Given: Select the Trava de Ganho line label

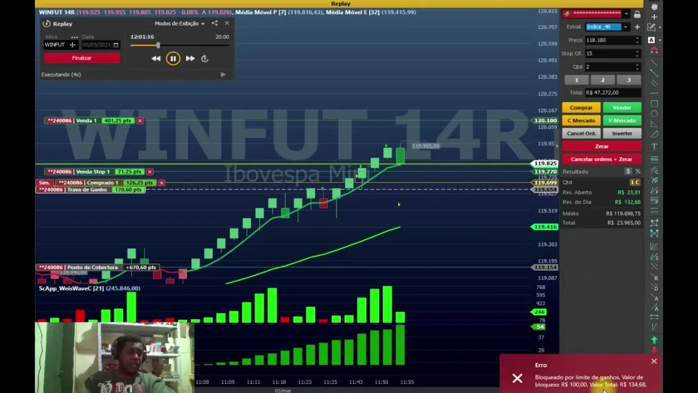Looking at the screenshot, I should pos(91,189).
